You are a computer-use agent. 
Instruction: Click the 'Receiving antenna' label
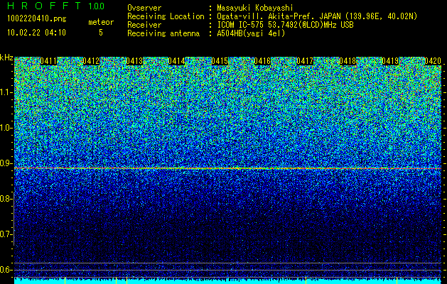(163, 33)
